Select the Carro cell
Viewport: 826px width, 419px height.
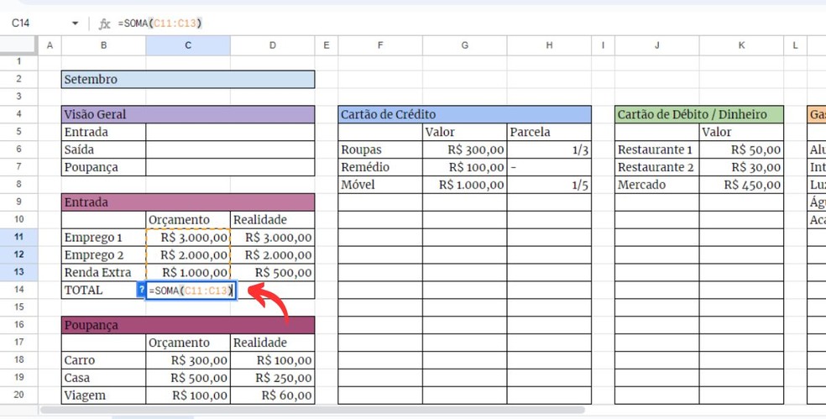(104, 360)
